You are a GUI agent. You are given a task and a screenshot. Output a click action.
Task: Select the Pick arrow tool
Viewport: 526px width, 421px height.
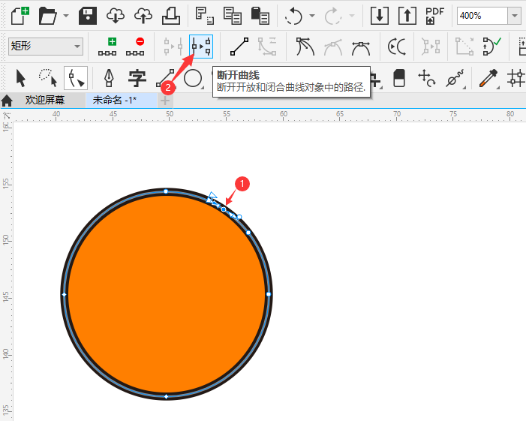pos(20,78)
